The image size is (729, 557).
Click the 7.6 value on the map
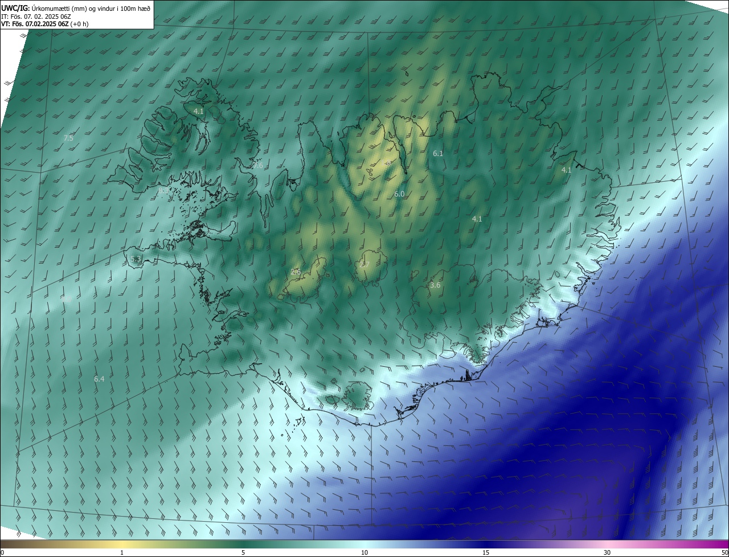point(259,166)
